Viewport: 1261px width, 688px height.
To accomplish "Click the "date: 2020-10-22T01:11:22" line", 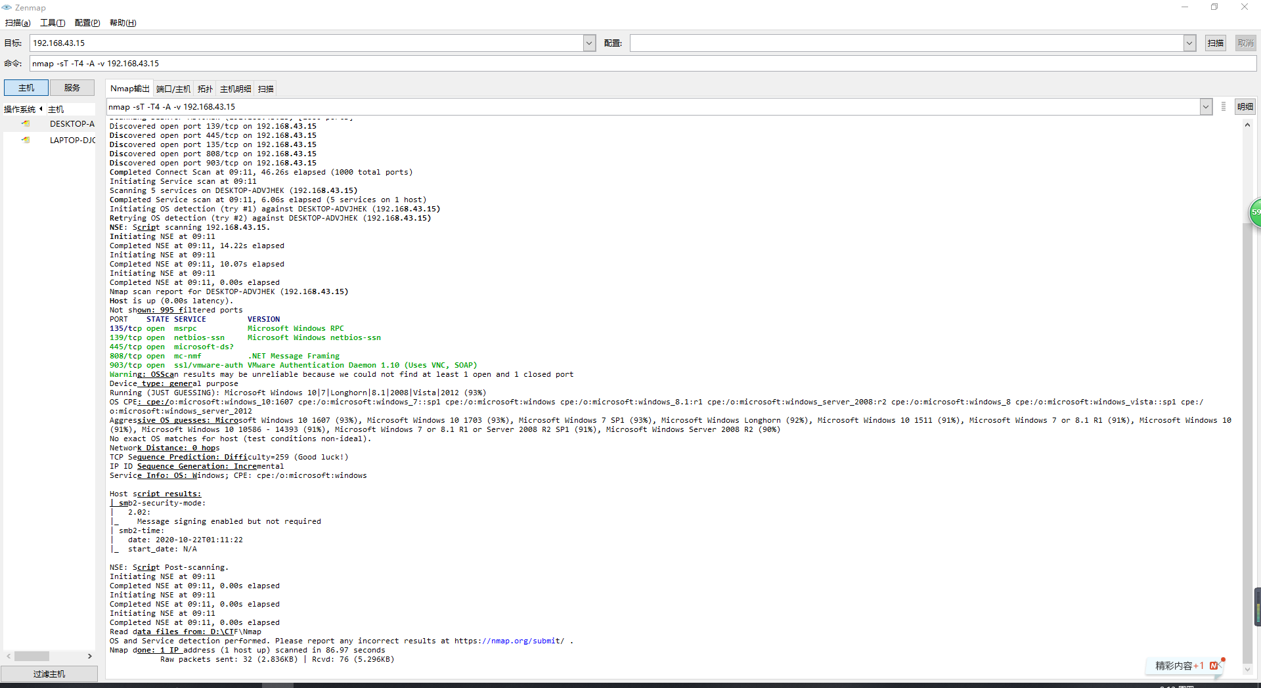I will coord(185,540).
